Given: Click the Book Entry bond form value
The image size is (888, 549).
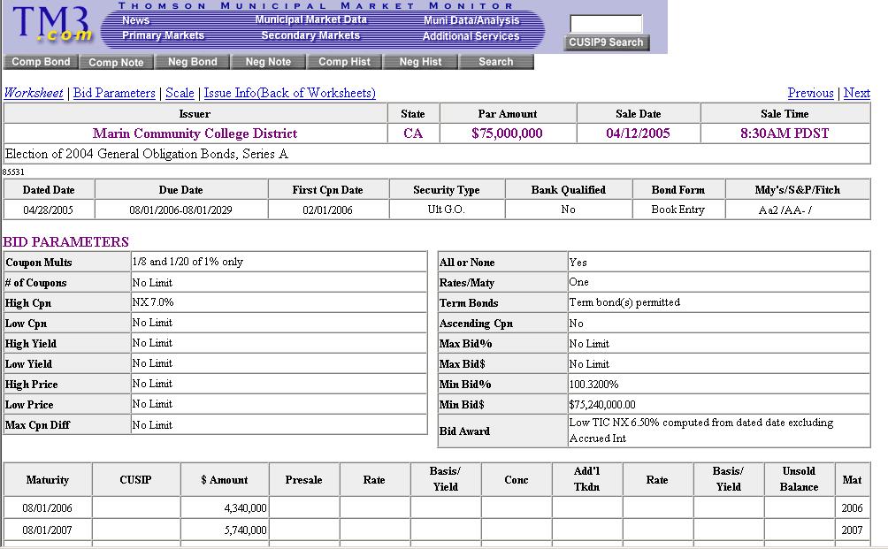Looking at the screenshot, I should pos(677,210).
